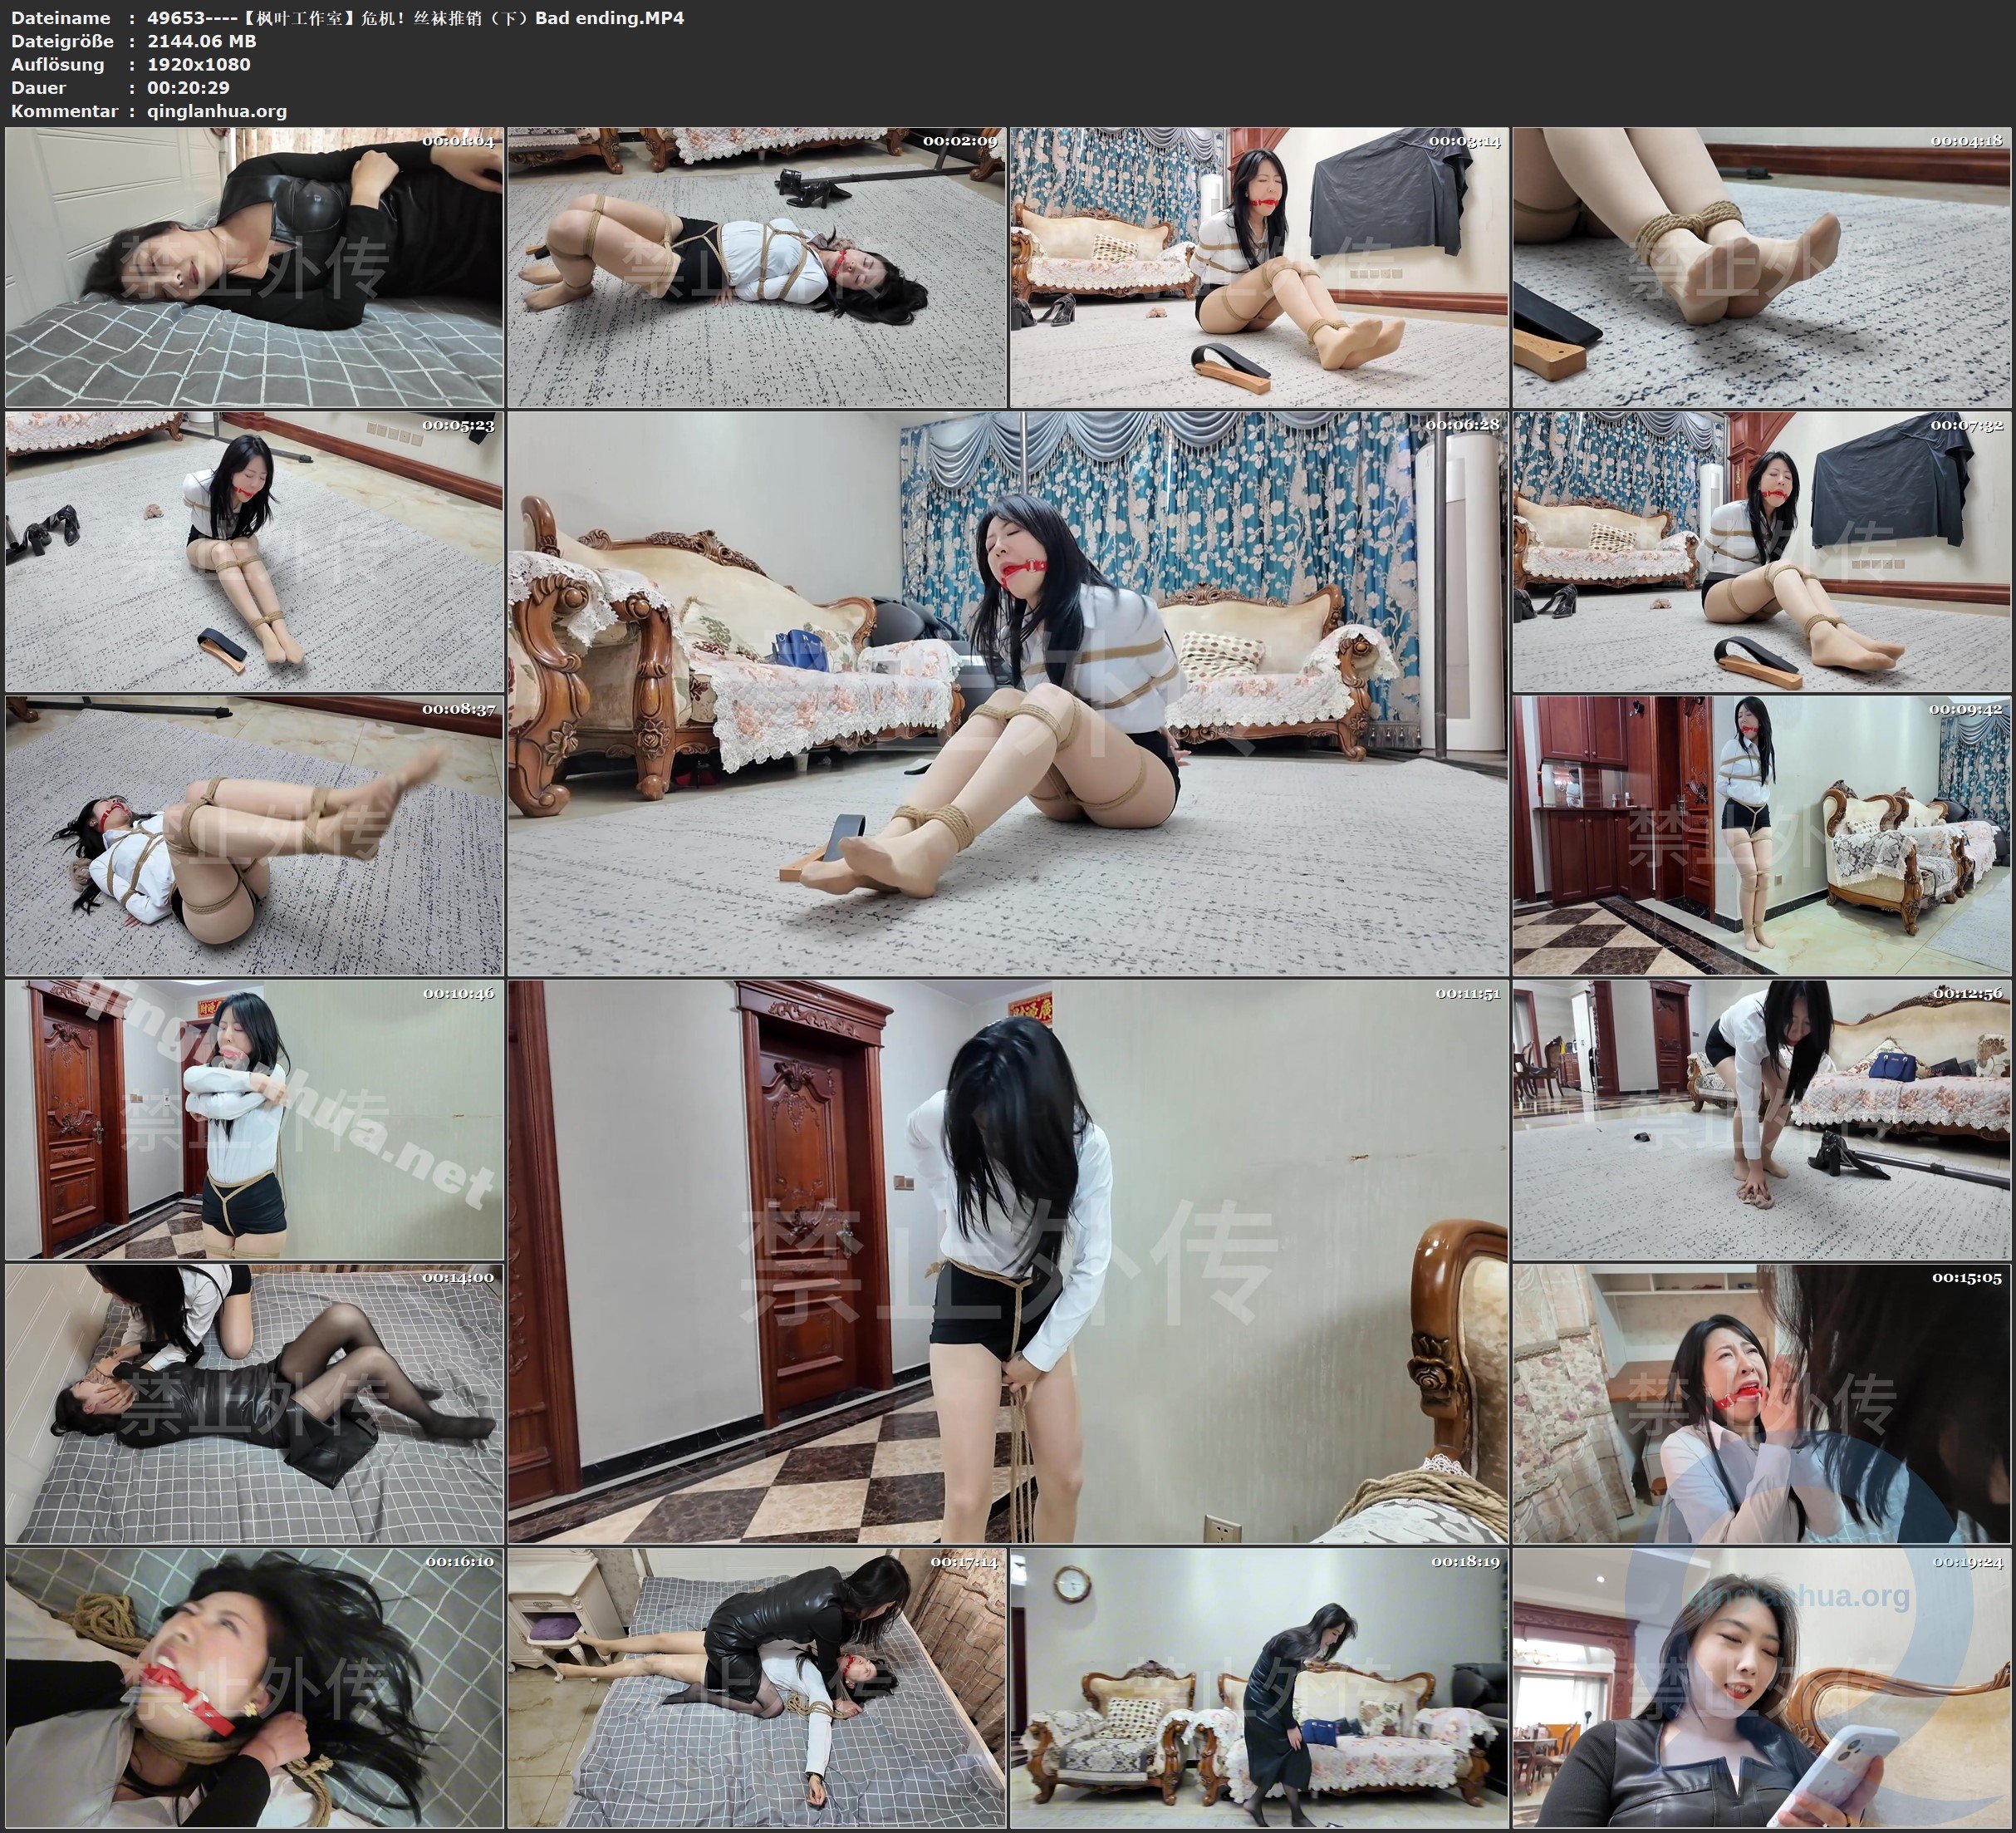Click the 00:10:46 doorway thumbnail
2016x1833 pixels.
(254, 1119)
